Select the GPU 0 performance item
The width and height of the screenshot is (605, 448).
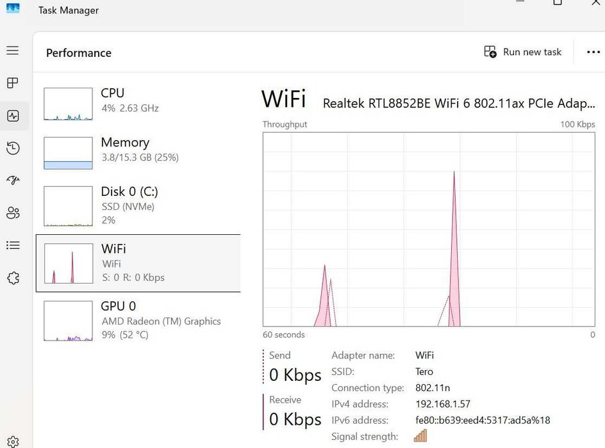pos(138,320)
